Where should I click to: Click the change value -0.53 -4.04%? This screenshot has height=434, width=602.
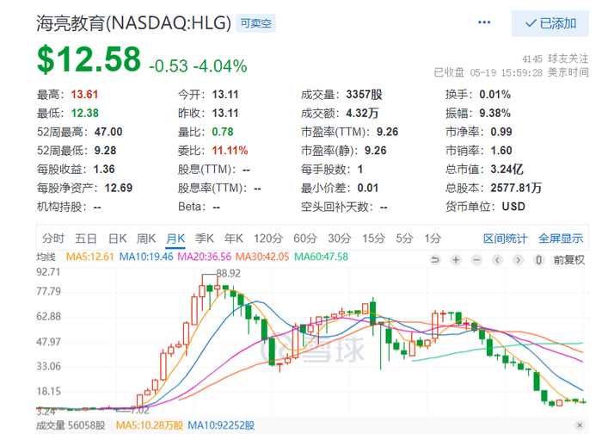(198, 66)
